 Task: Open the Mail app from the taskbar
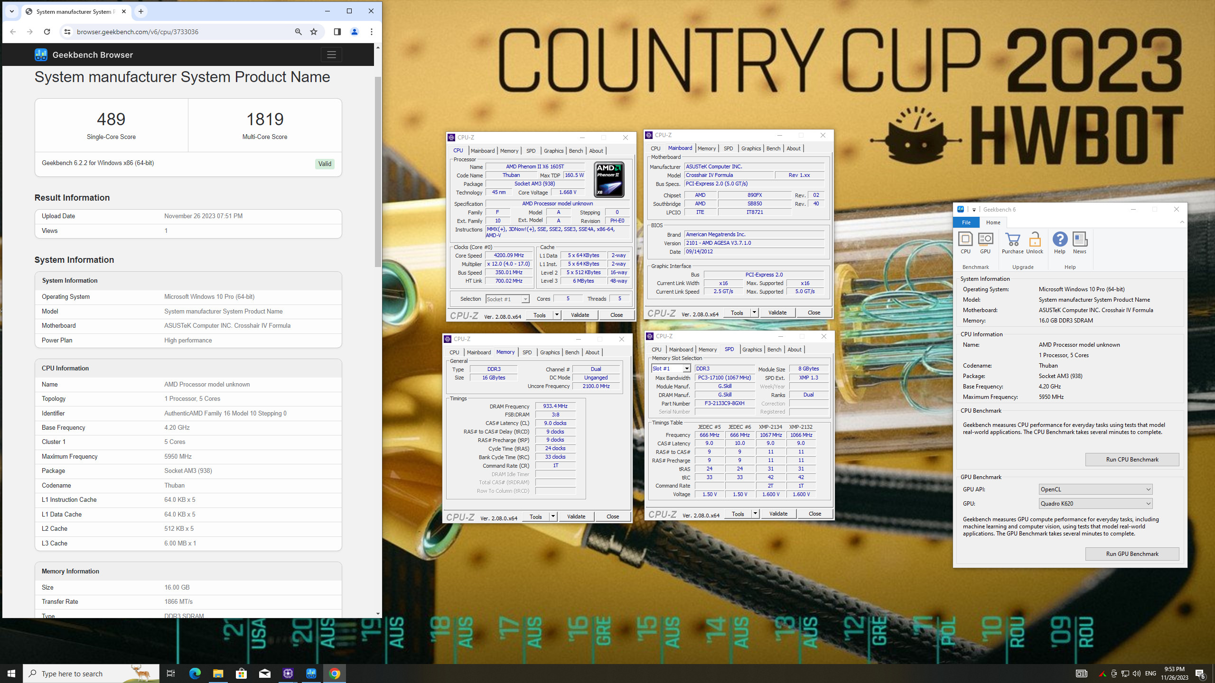265,674
